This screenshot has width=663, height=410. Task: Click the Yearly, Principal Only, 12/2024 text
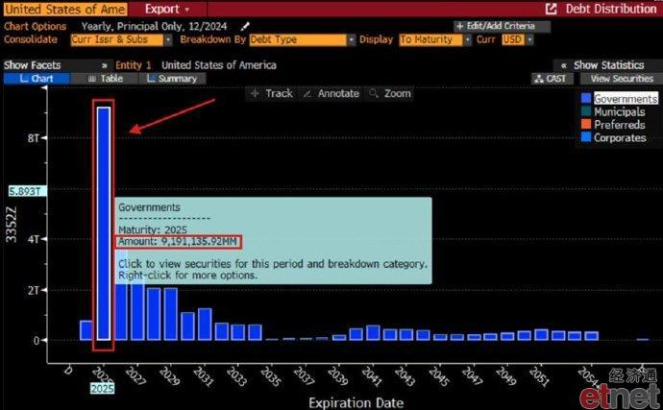(x=154, y=26)
